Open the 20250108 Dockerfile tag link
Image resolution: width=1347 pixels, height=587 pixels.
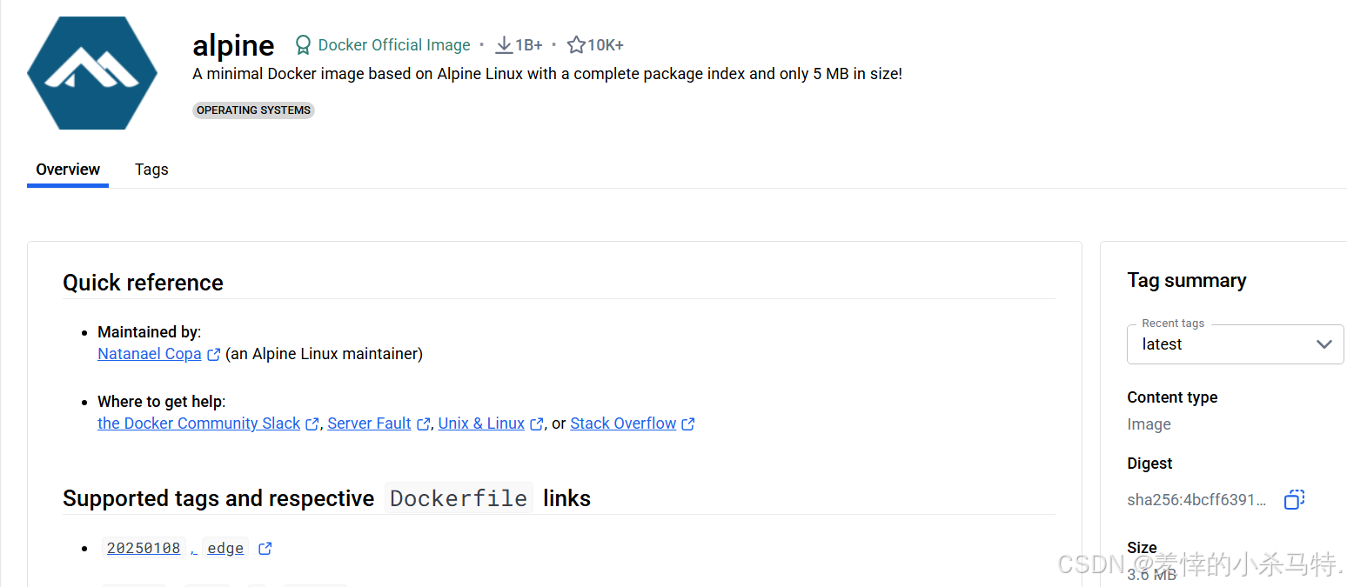pos(144,548)
